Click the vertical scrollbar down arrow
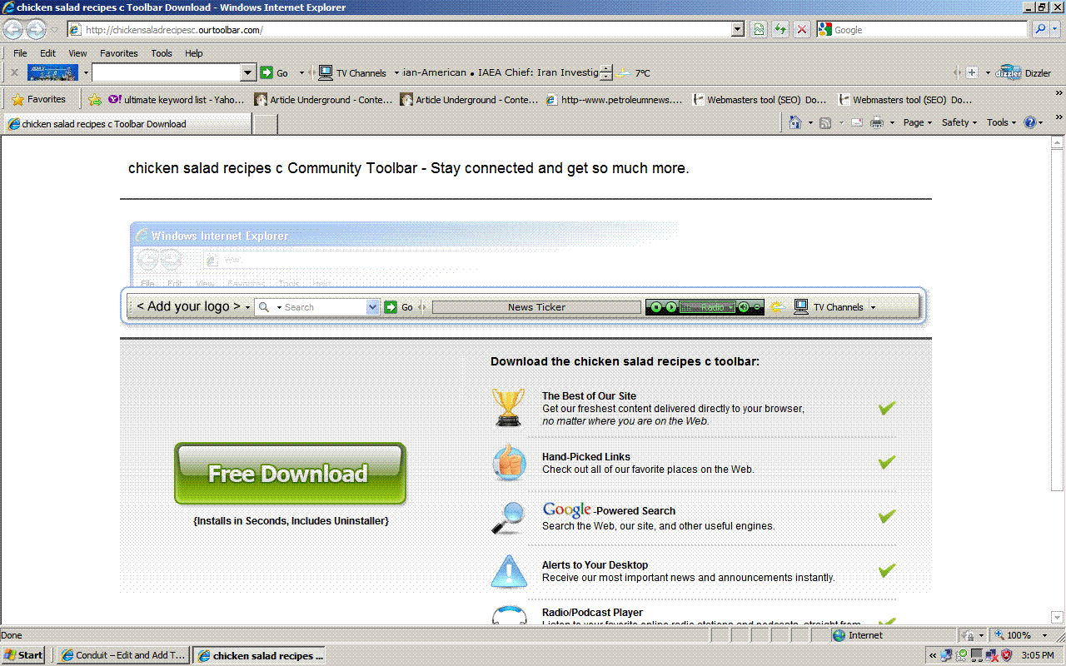This screenshot has height=666, width=1066. [1059, 616]
